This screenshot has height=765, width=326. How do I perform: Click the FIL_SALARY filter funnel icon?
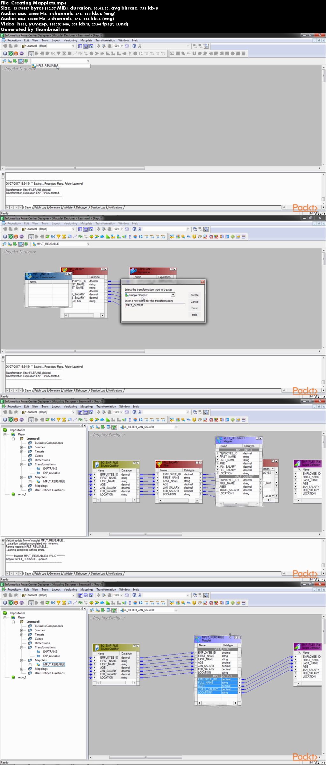pos(159,464)
